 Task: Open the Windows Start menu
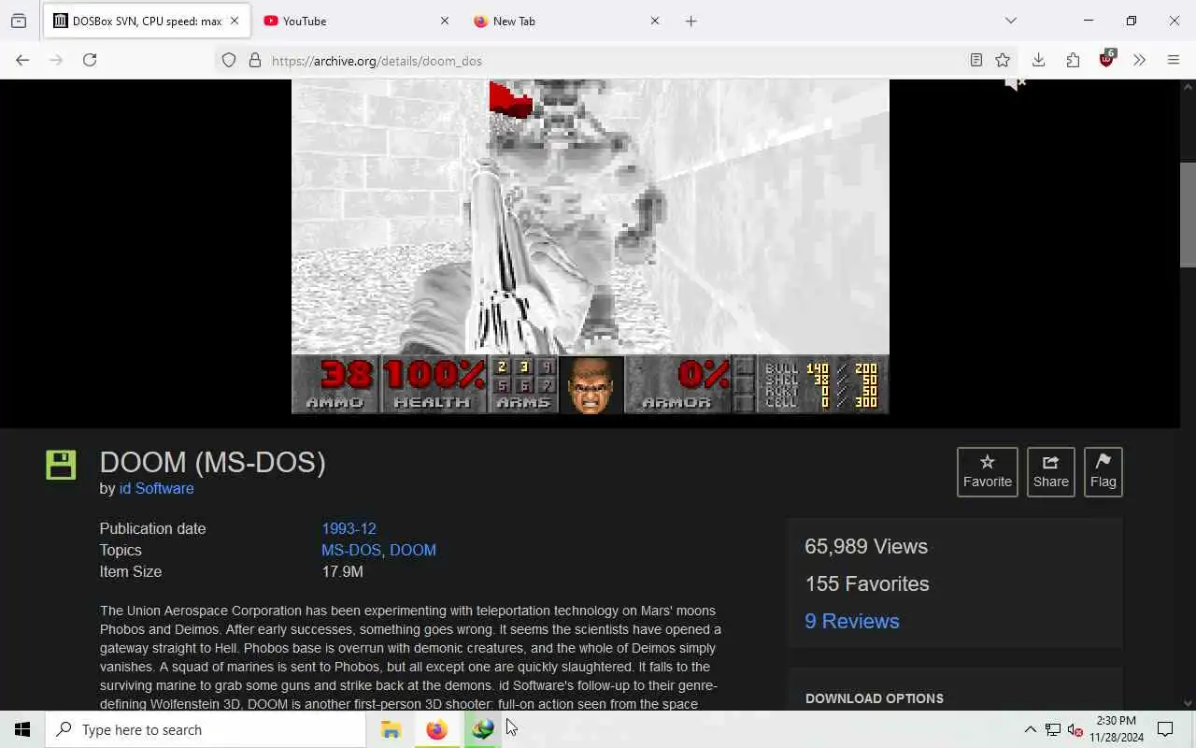point(22,729)
